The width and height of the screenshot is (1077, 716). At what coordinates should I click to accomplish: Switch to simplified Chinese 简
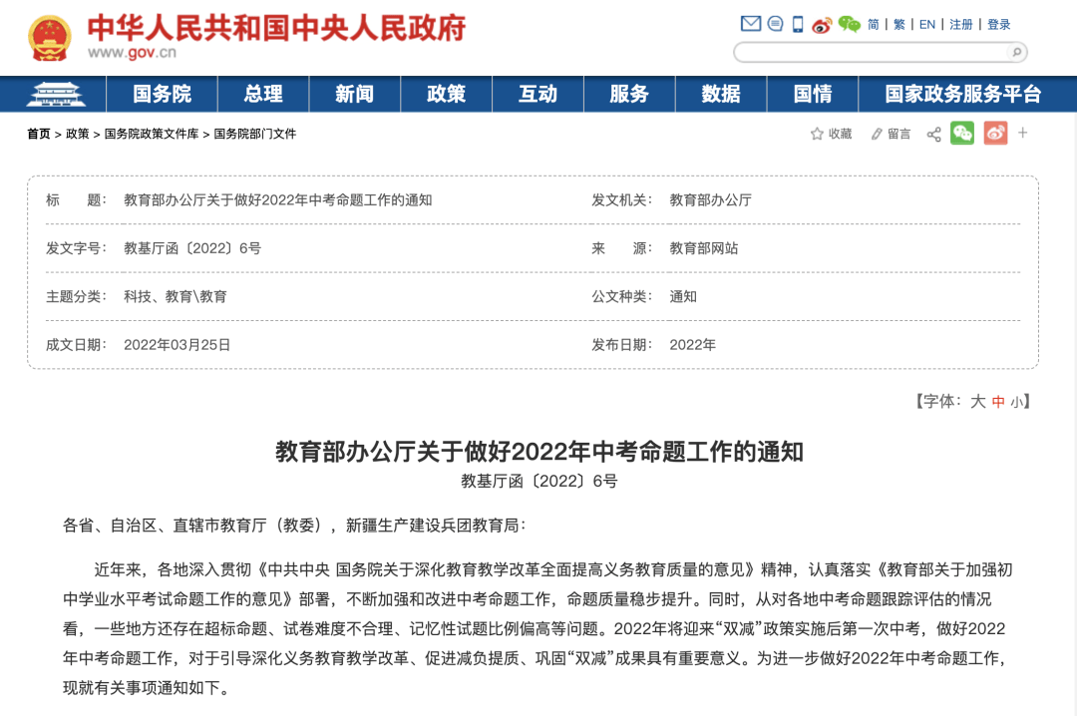pyautogui.click(x=873, y=25)
